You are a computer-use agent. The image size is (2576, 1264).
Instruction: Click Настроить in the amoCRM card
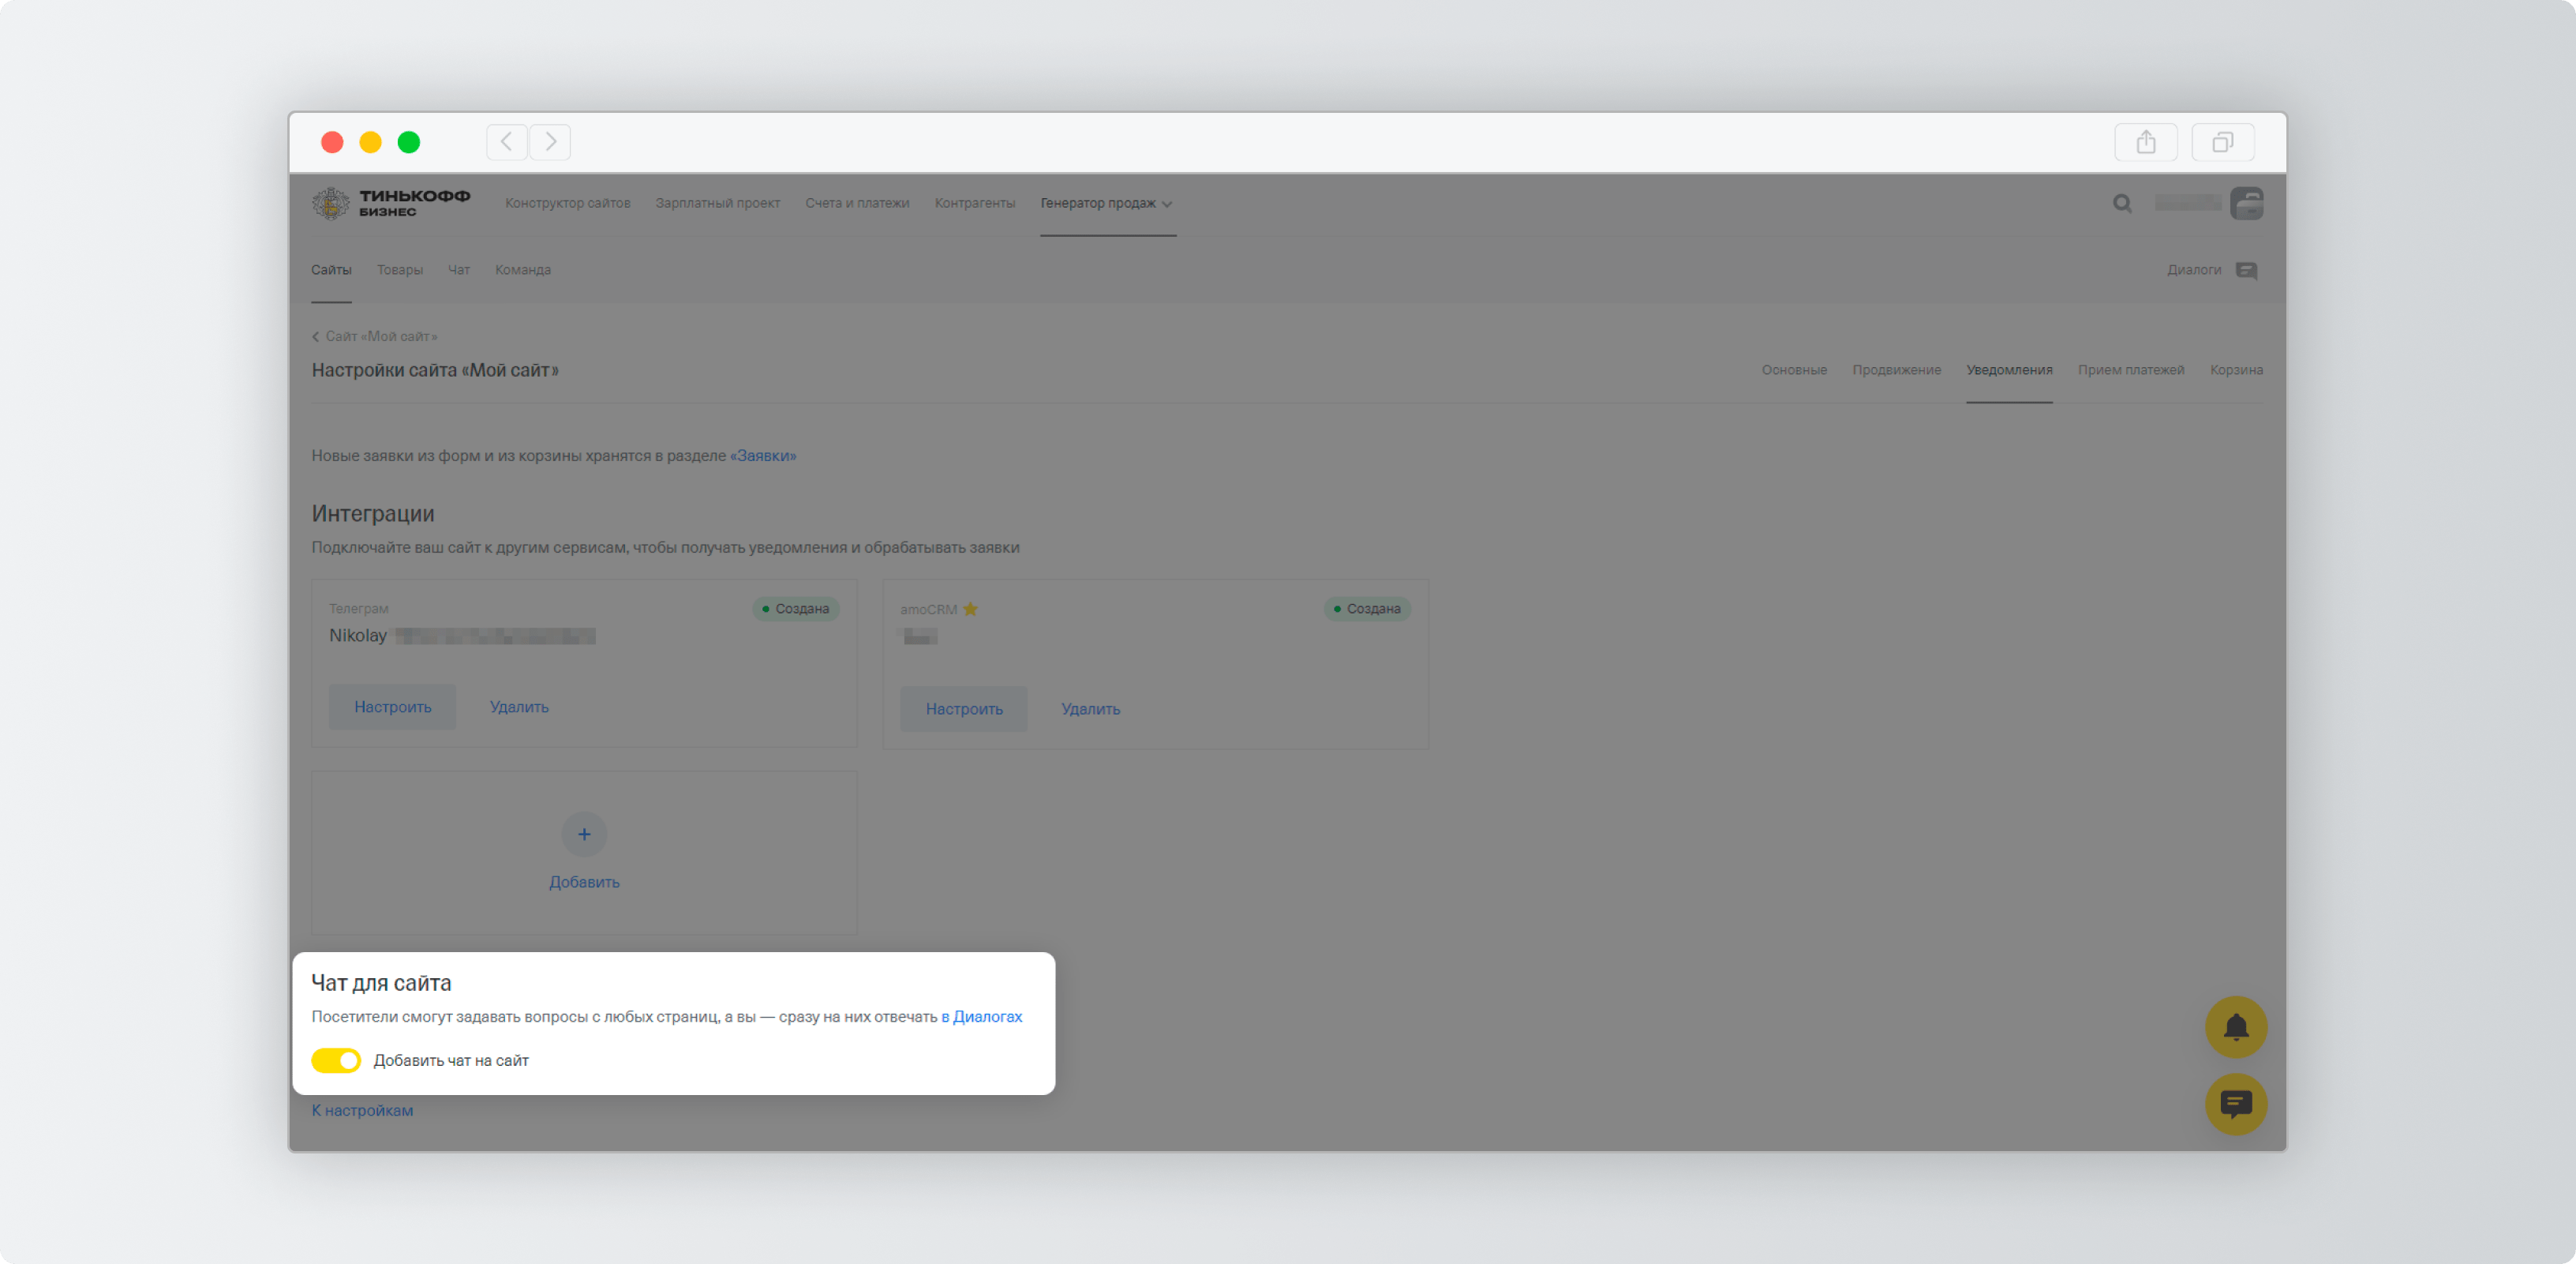(963, 709)
